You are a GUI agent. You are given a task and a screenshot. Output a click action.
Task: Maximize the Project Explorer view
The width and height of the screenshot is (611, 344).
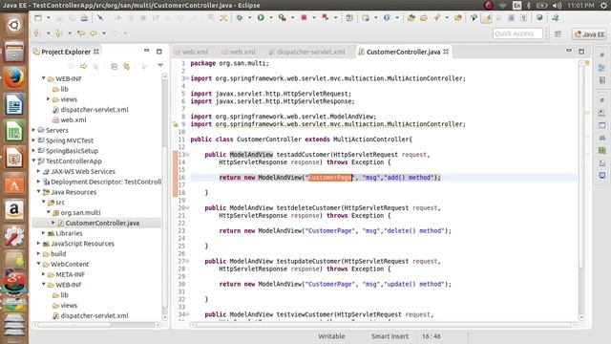(x=159, y=51)
